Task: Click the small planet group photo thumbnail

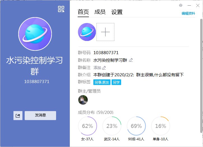Action: [87, 32]
